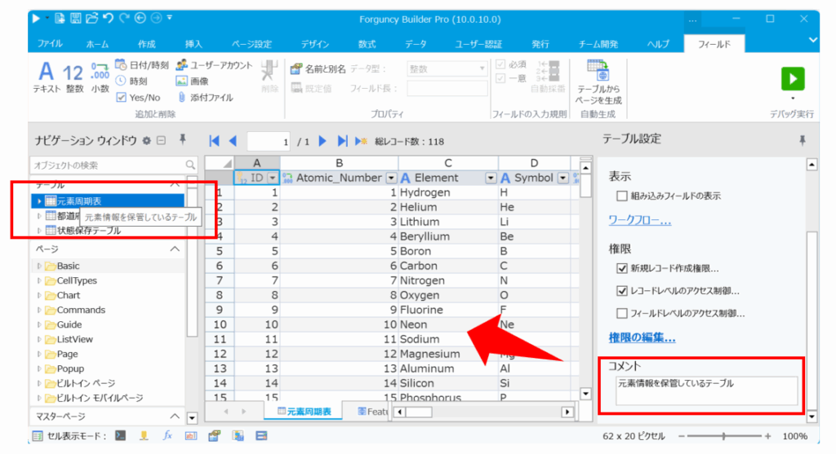Viewport: 836px width, 454px height.
Task: Click the zoom in plus button
Action: (x=767, y=436)
